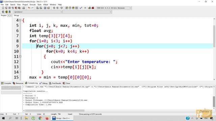Open File Explorer from the taskbar

[26, 118]
